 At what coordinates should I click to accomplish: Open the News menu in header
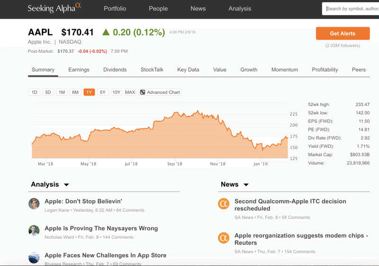[x=198, y=9]
